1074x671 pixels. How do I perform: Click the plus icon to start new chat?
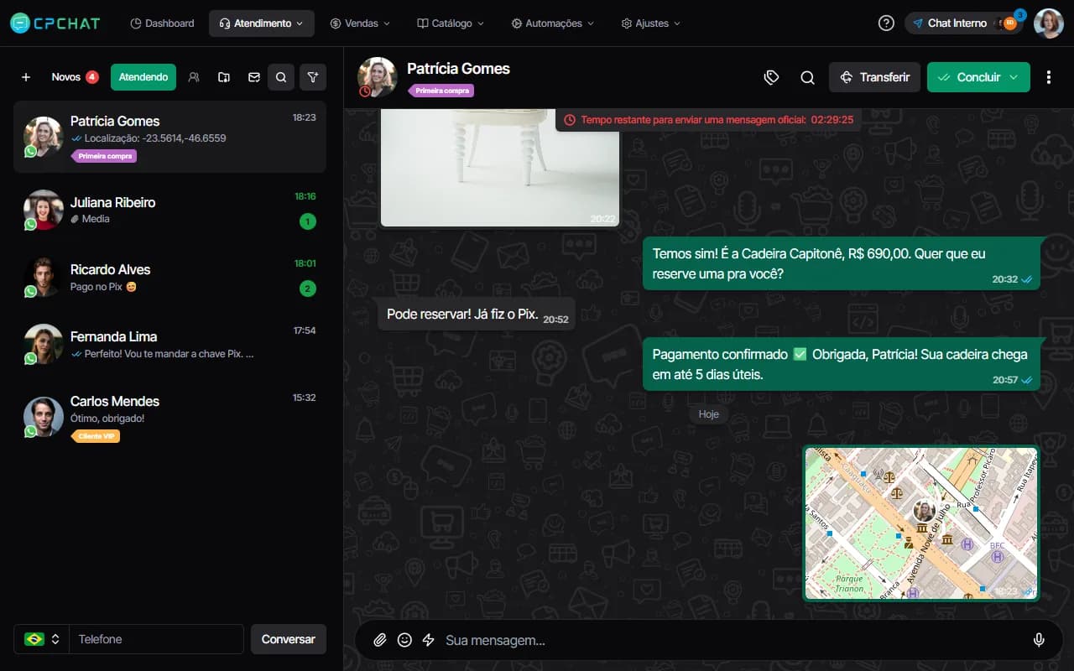pyautogui.click(x=26, y=77)
